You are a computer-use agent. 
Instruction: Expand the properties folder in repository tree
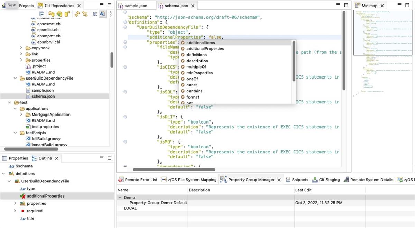(21, 60)
